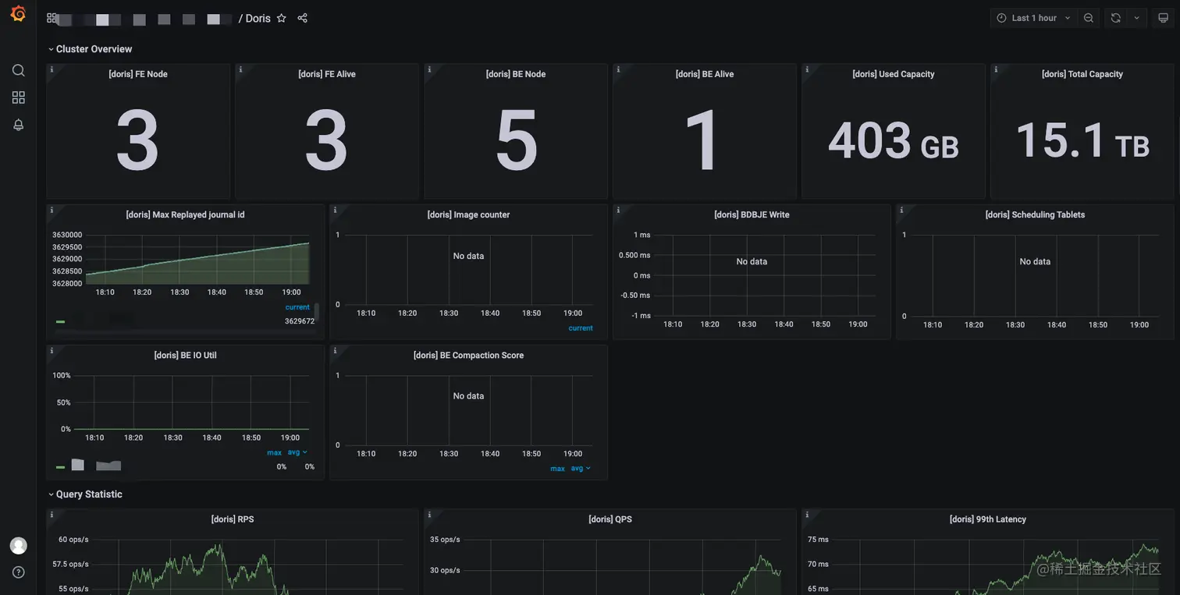Screen dimensions: 1180x595
Task: Click the Doris breadcrumb title
Action: tap(258, 18)
